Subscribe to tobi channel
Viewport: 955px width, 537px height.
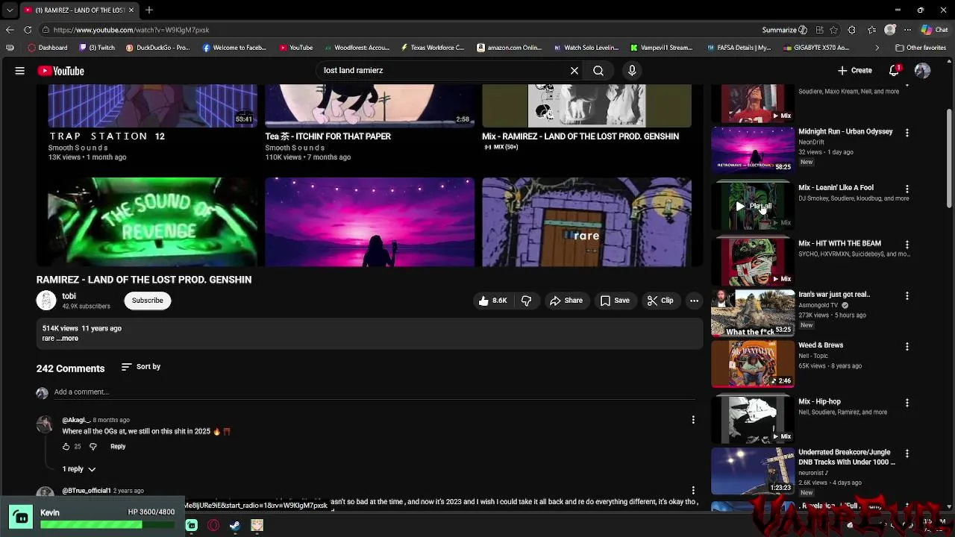coord(147,301)
